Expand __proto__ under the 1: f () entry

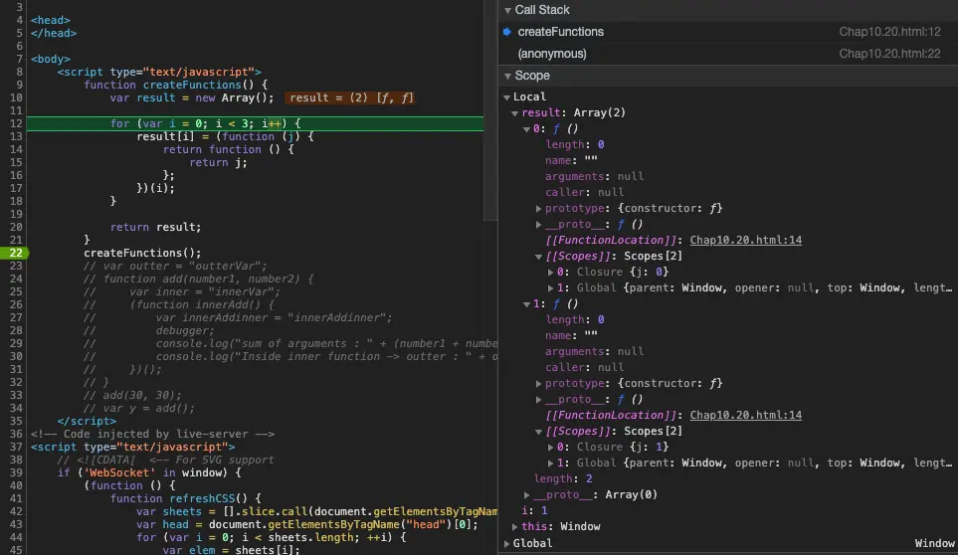(538, 400)
